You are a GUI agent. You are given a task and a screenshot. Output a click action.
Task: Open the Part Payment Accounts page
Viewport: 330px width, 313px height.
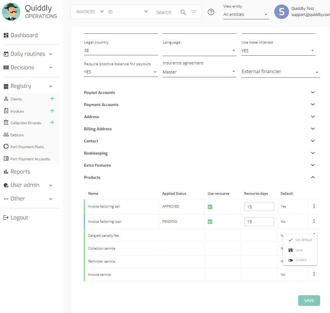[x=30, y=159]
